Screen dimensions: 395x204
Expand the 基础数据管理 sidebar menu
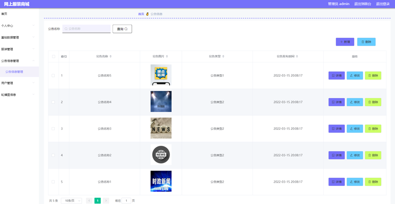18,38
